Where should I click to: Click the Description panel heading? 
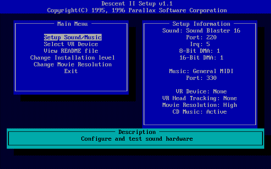[x=137, y=132]
